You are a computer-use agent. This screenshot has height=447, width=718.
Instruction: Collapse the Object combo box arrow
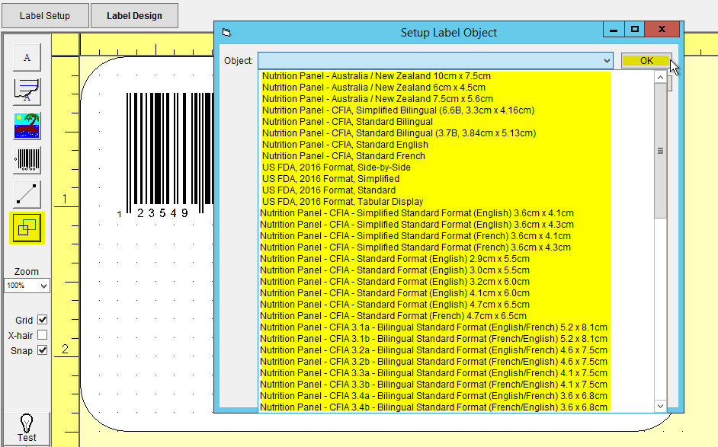(607, 60)
